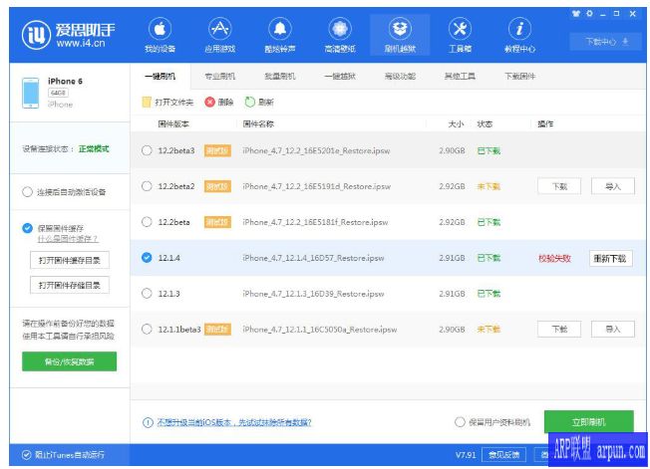Enable 保留用户资料刷机 retain user data option
The image size is (650, 469).
pos(460,421)
